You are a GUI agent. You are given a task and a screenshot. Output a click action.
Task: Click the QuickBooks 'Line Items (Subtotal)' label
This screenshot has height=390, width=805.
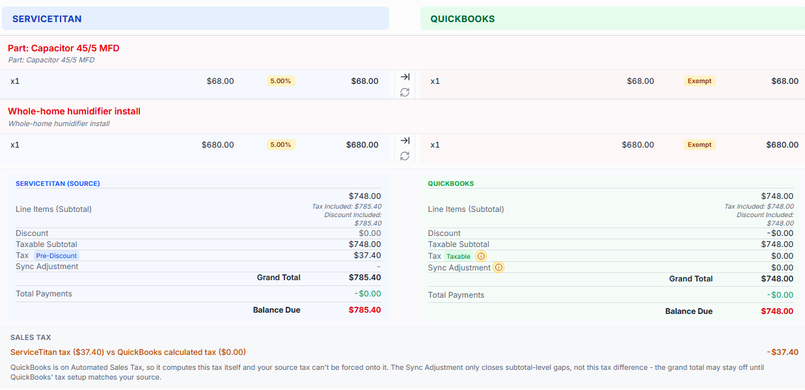point(466,209)
